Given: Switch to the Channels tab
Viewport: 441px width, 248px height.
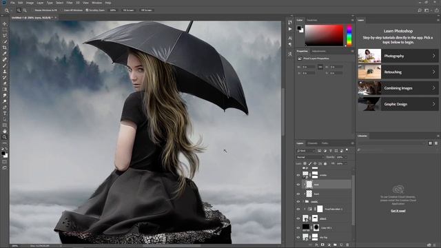Looking at the screenshot, I should [x=312, y=143].
